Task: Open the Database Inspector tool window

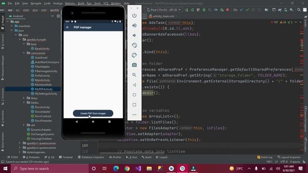Action: 91,157
